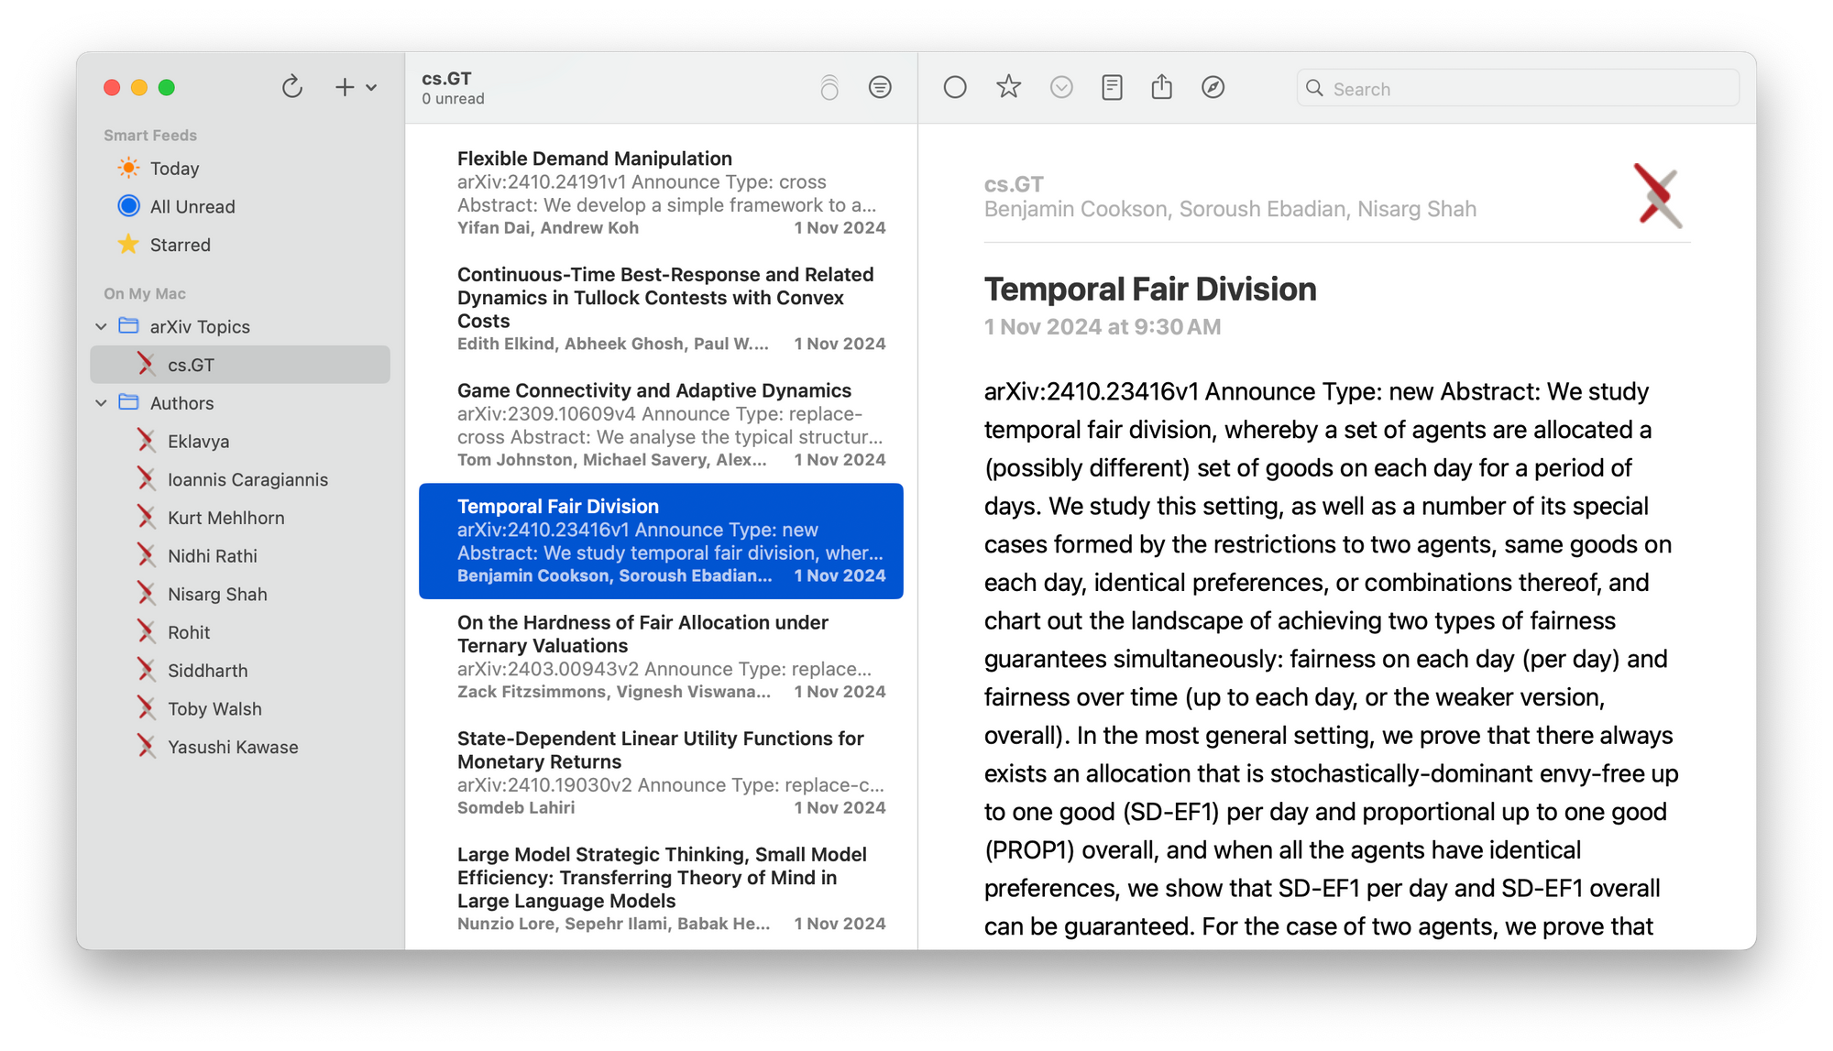This screenshot has height=1051, width=1833.
Task: Click the cs.GT feed name in article header
Action: click(1014, 184)
